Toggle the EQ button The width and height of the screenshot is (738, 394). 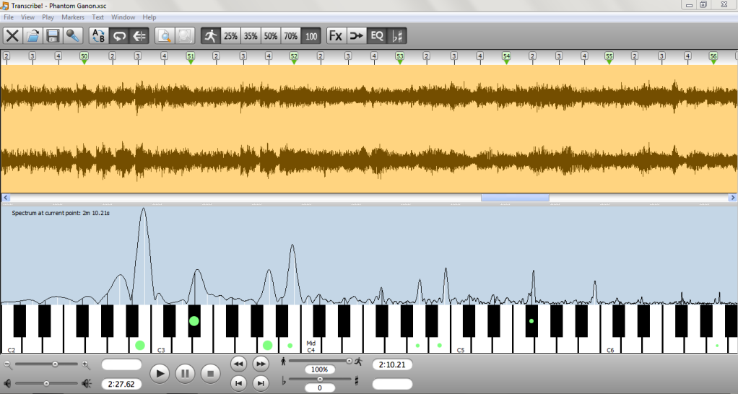[376, 36]
